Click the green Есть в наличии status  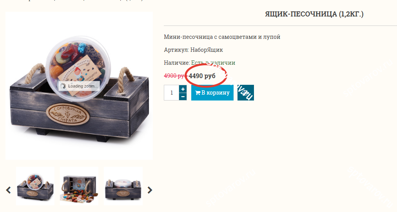click(213, 63)
